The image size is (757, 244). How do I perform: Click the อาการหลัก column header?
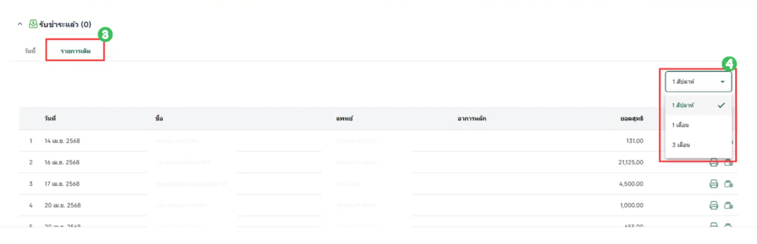[x=471, y=118]
